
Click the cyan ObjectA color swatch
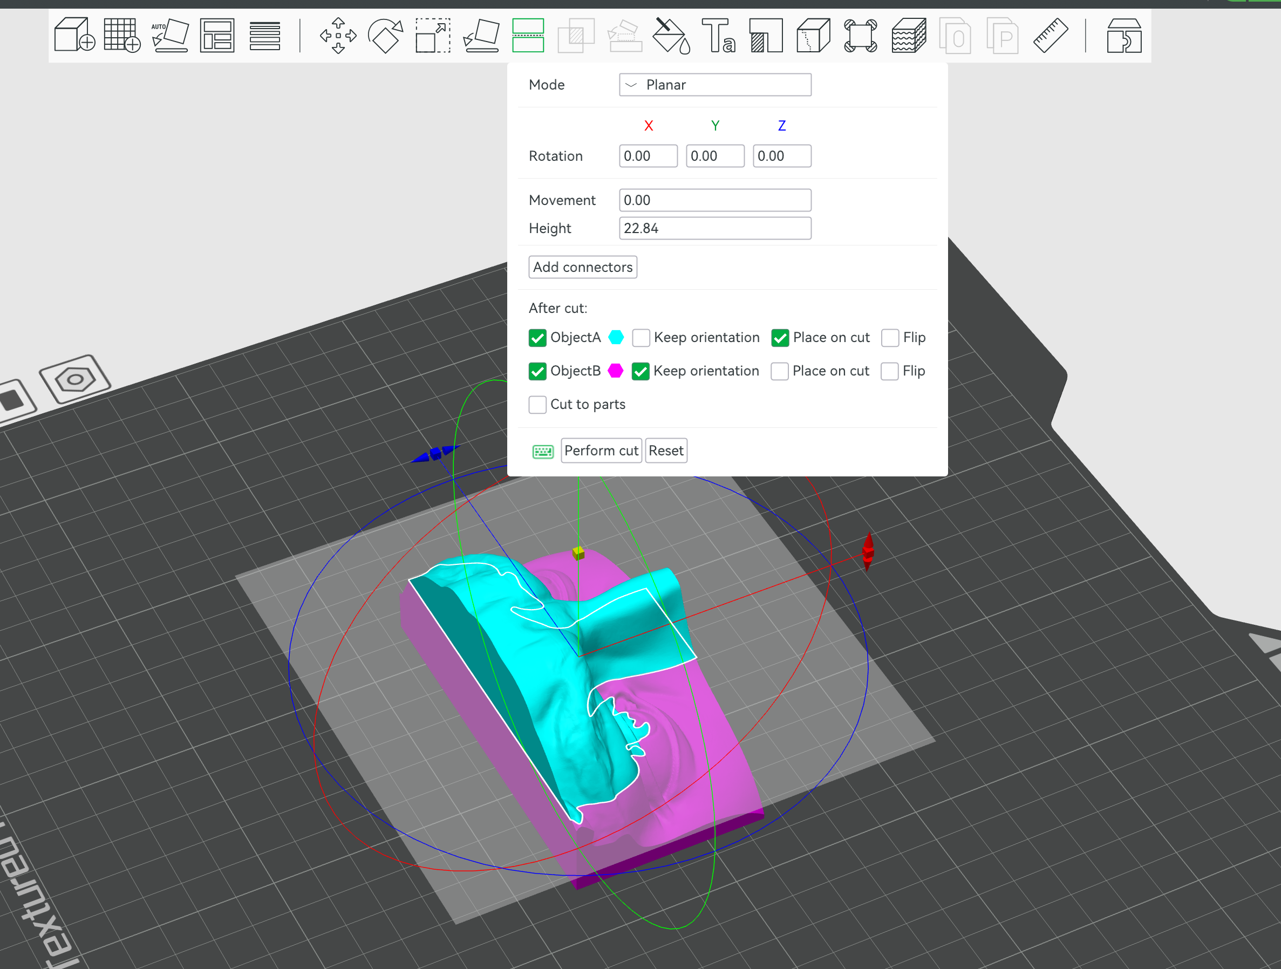point(616,338)
